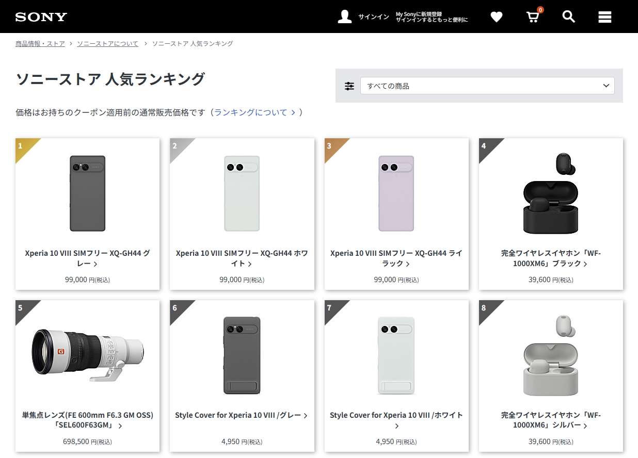Image resolution: width=638 pixels, height=458 pixels.
Task: Click Xperia 10 VIII XQ-GH44 グレー title
Action: click(x=87, y=258)
